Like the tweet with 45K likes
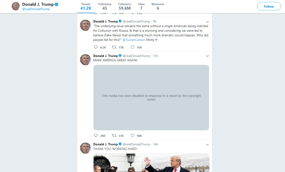The width and height of the screenshot is (285, 172). tap(132, 47)
